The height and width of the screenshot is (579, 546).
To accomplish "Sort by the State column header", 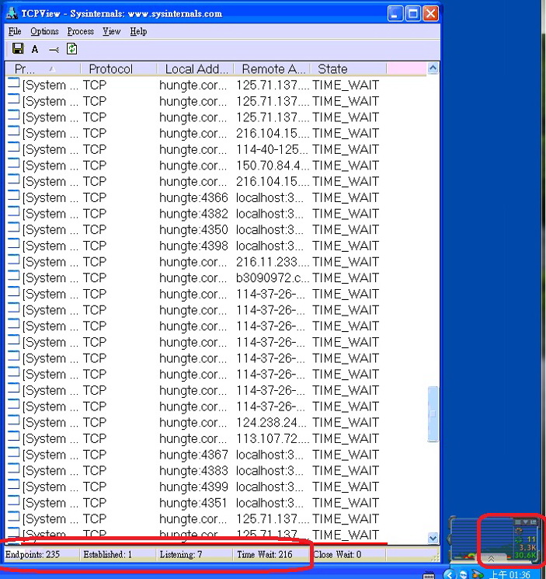I will point(349,69).
